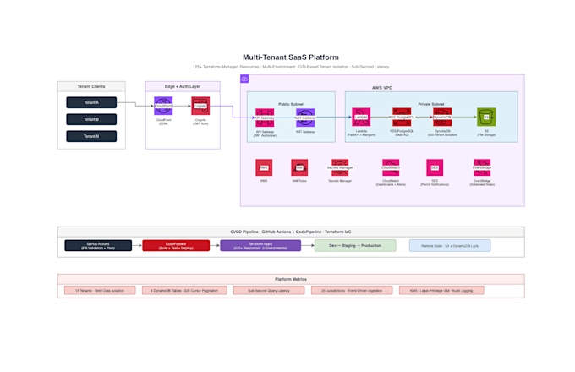Viewport: 575px width, 372px height.
Task: Select the Tenant N box
Action: [91, 136]
